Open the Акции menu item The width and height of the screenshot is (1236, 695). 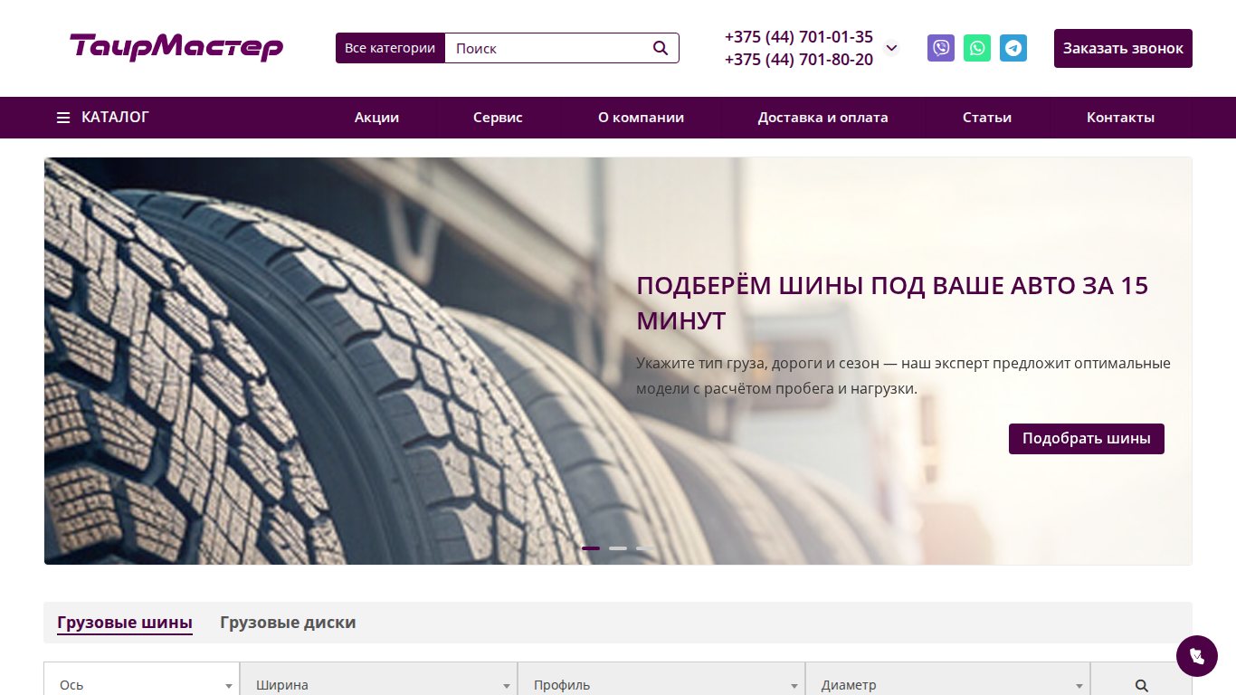pyautogui.click(x=376, y=118)
